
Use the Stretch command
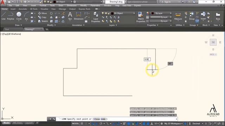pyautogui.click(x=43, y=21)
